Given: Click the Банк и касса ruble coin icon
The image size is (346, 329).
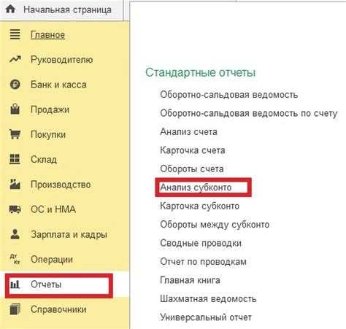Looking at the screenshot, I should [x=15, y=85].
